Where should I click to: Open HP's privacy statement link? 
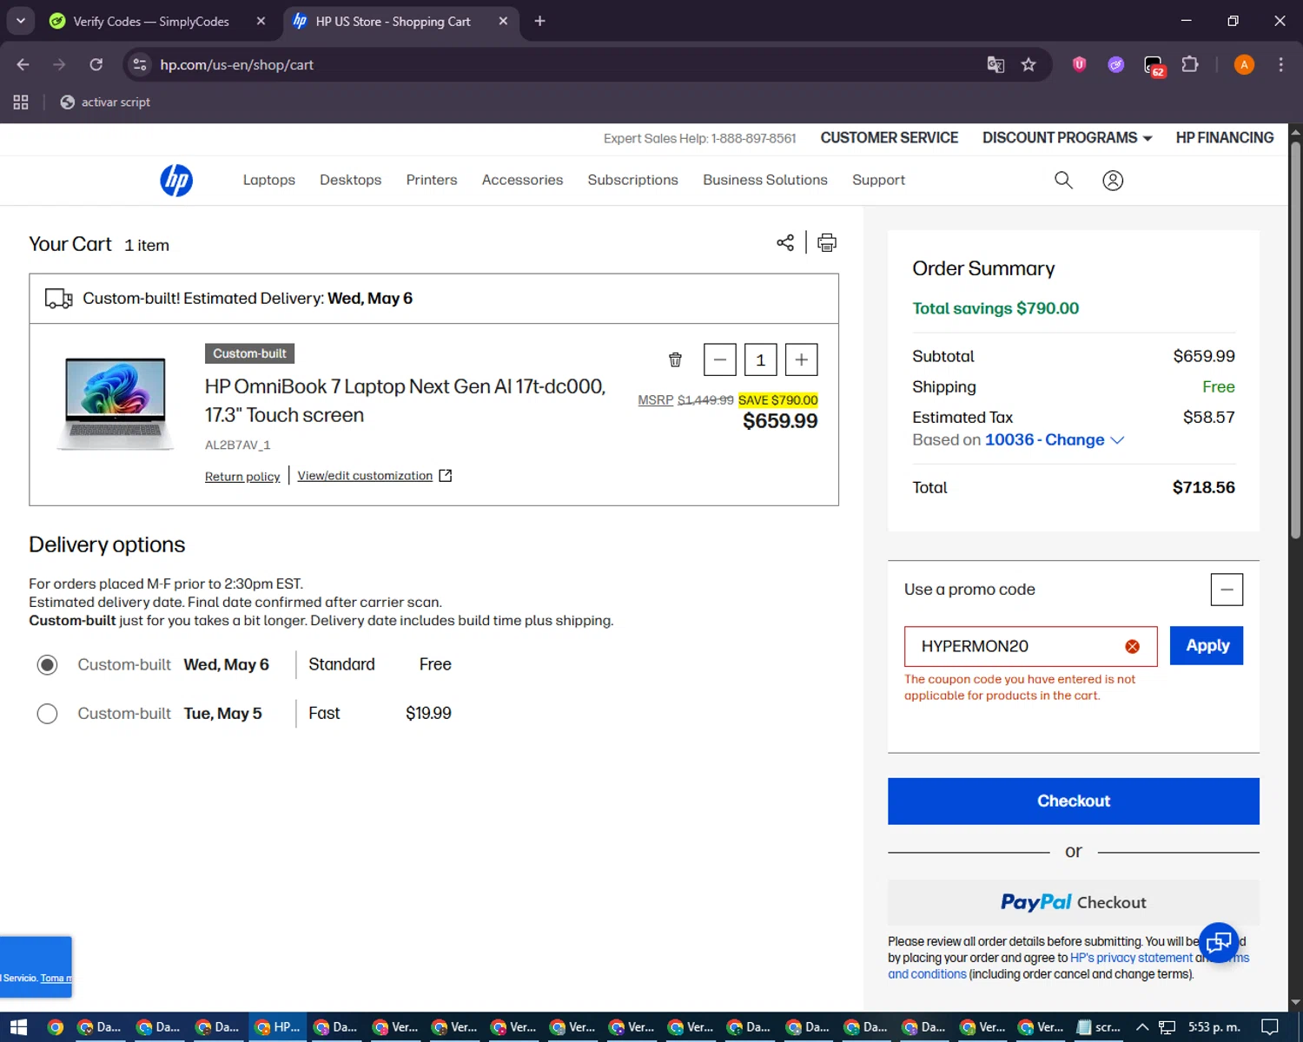[1131, 958]
